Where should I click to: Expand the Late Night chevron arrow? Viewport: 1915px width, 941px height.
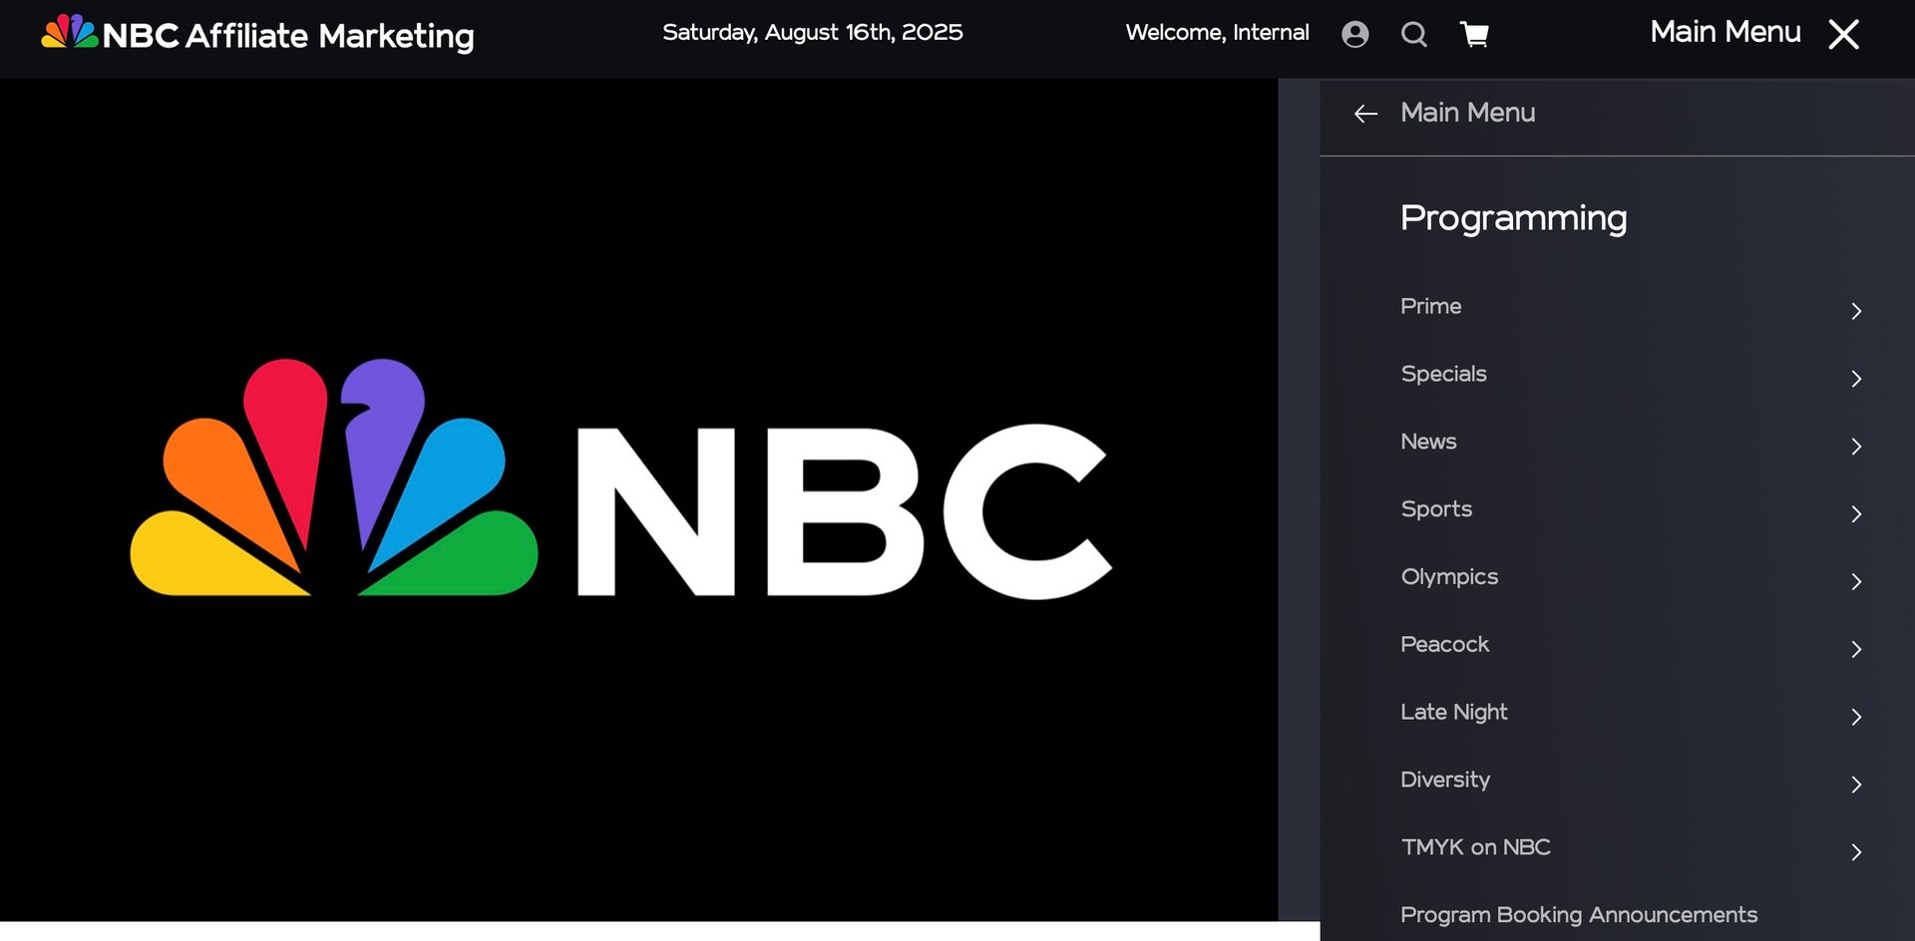tap(1856, 717)
